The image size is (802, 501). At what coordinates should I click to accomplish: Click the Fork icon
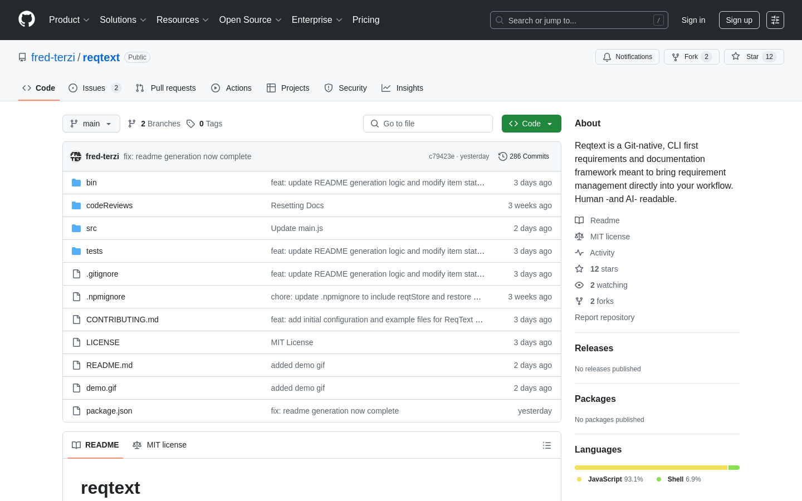tap(676, 57)
